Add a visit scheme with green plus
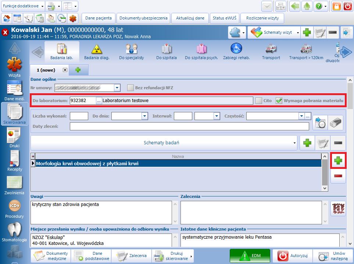 pos(307,32)
